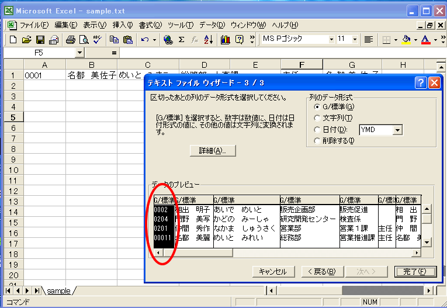Screen dimensions: 447x308
Task: Click the Fill Color bucket icon
Action: [406, 40]
